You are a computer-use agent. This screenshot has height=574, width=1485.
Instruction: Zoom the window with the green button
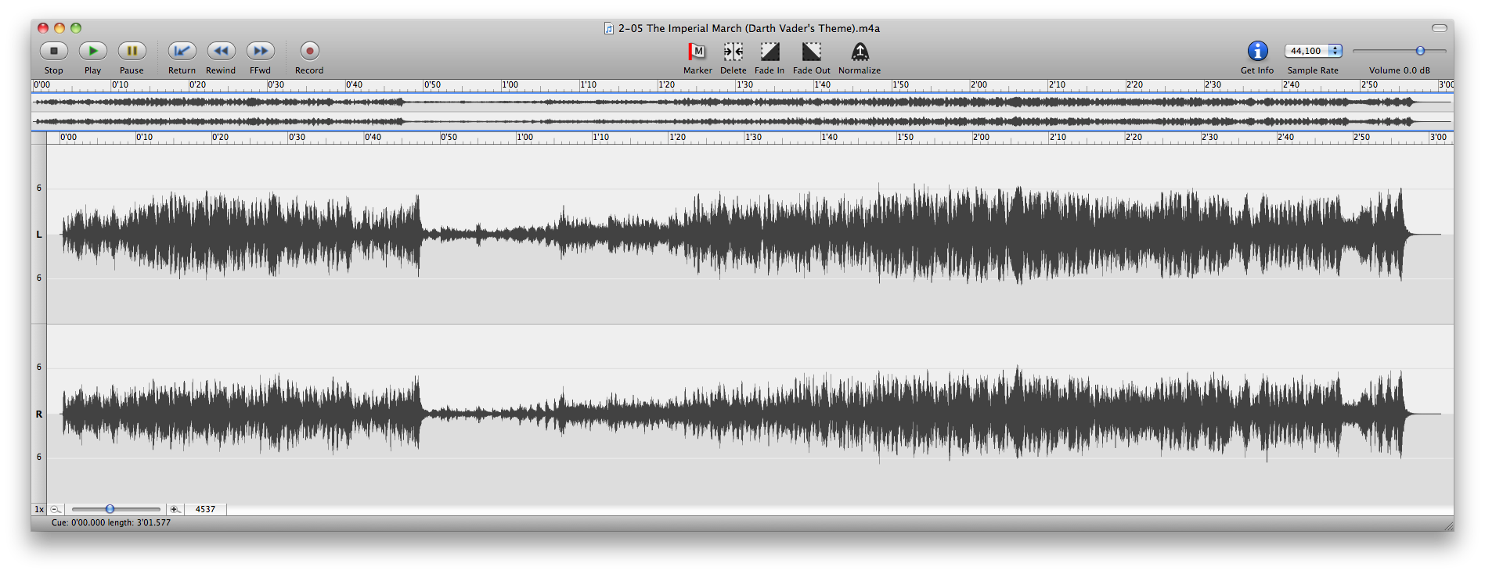click(76, 28)
